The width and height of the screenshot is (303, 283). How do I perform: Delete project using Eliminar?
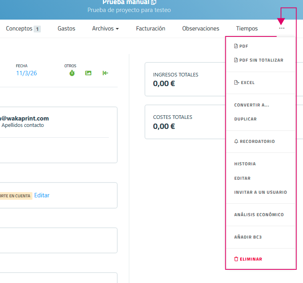[x=248, y=259]
